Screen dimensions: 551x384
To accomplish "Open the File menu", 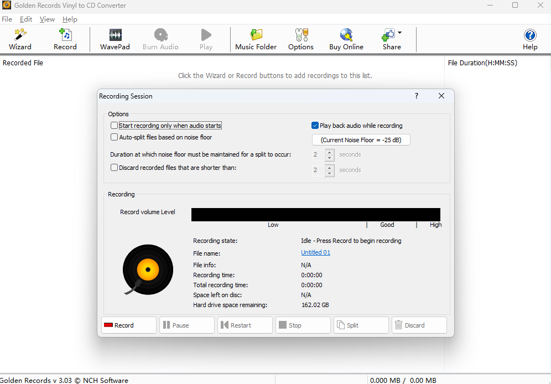I will point(7,19).
